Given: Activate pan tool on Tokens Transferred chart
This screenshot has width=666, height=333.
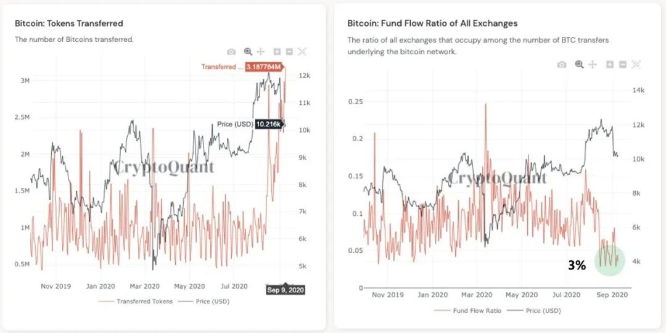Looking at the screenshot, I should click(x=260, y=52).
